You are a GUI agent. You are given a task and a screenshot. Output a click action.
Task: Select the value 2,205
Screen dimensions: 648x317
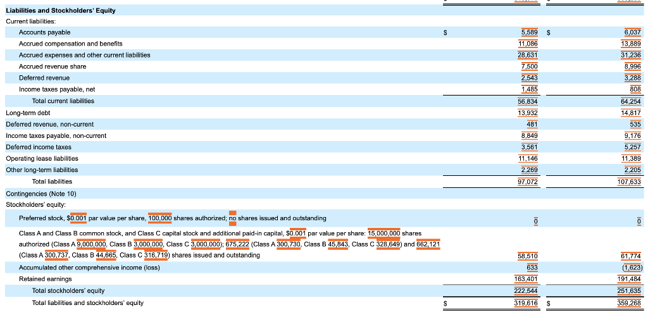[x=633, y=170]
